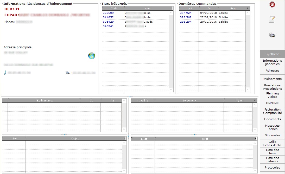This screenshot has width=285, height=174.
Task: Sort orders by the Etat column
Action: coord(233,8)
